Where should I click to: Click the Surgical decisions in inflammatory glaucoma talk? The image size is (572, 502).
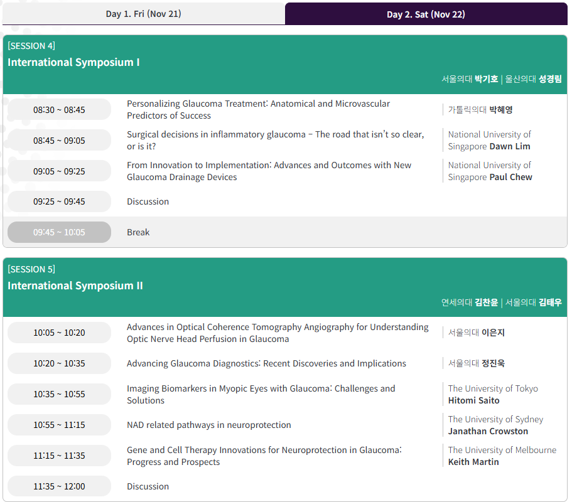(275, 141)
